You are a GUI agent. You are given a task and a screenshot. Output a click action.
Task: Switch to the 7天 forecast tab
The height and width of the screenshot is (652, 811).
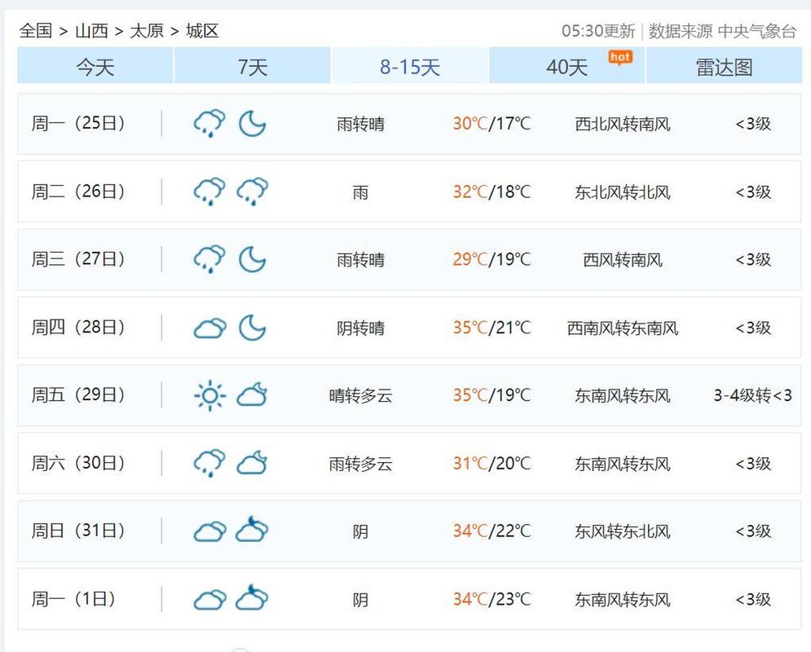click(x=253, y=66)
